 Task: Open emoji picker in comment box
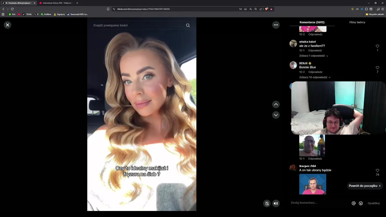tap(361, 203)
